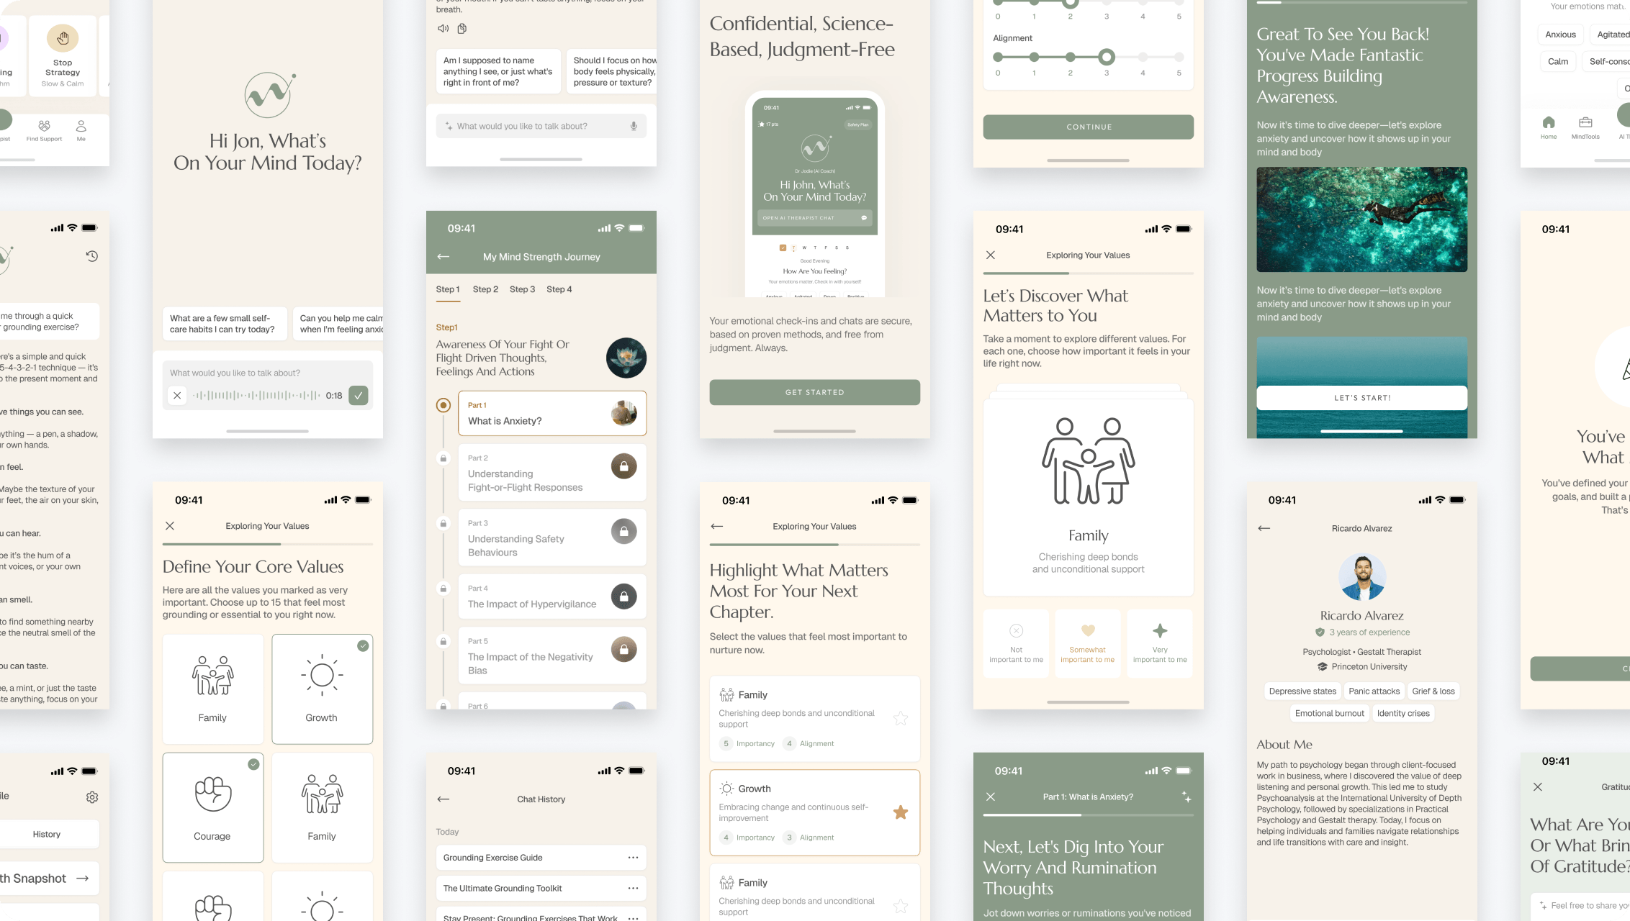Tap microphone in chat input
The height and width of the screenshot is (921, 1630).
pyautogui.click(x=634, y=126)
